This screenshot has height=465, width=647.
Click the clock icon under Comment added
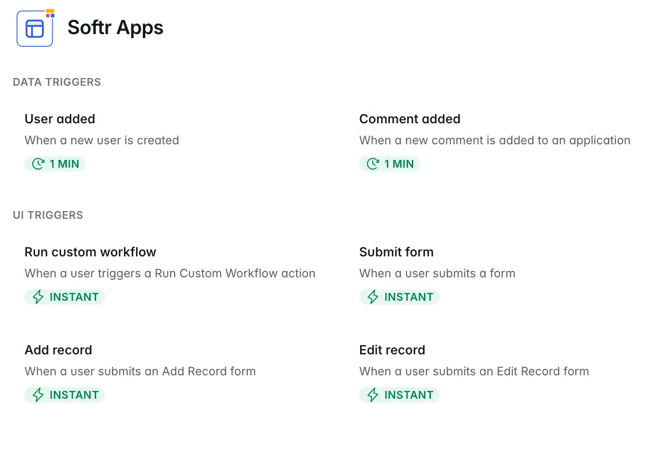(x=373, y=164)
